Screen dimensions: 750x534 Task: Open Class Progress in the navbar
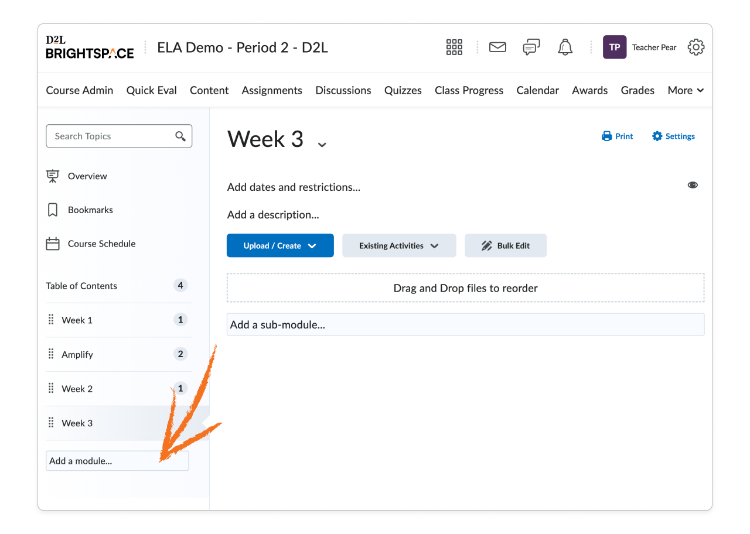[469, 90]
